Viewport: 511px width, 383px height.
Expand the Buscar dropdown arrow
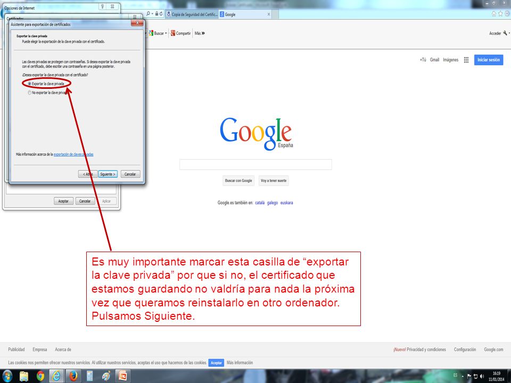click(166, 33)
